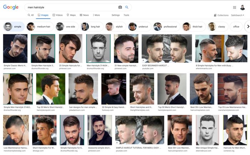250x155 pixels.
Task: Visit contener.org source link
Action: pyautogui.click(x=229, y=151)
